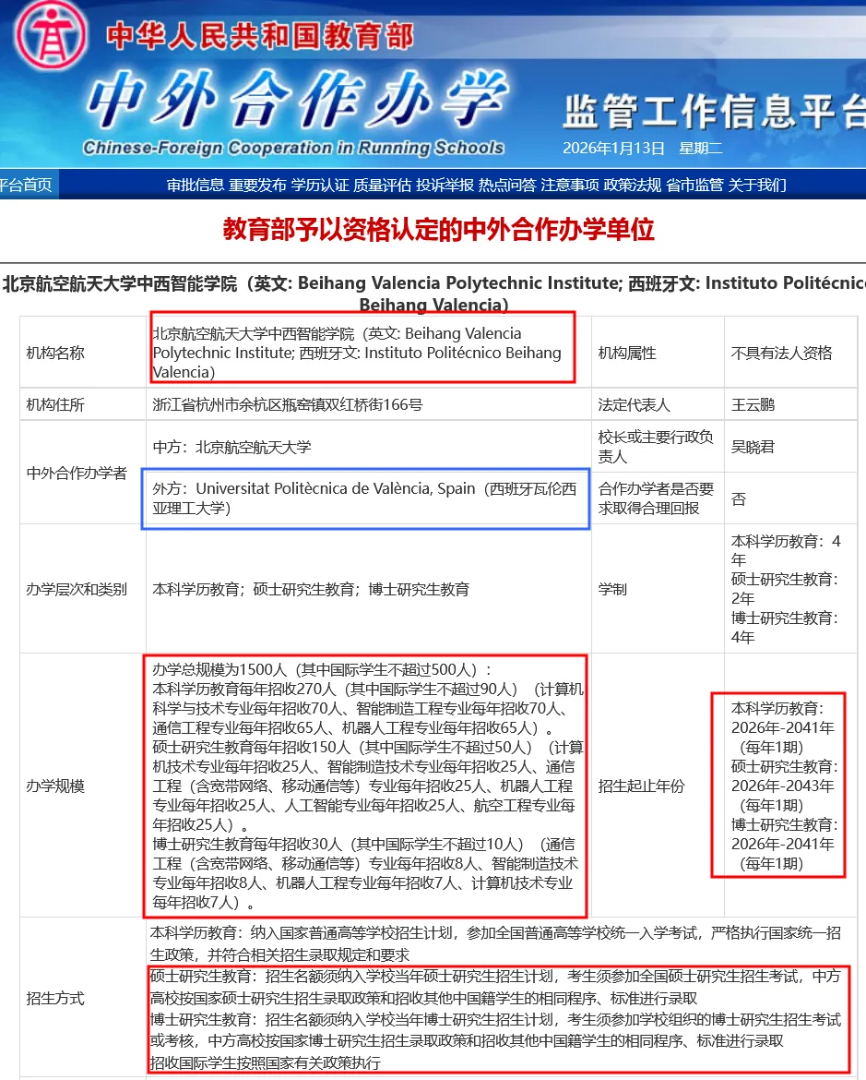Select address 浙江省杭州市余杭区瓶窑镇双红桥街166号
Screen dimensions: 866x1080
pyautogui.click(x=288, y=404)
